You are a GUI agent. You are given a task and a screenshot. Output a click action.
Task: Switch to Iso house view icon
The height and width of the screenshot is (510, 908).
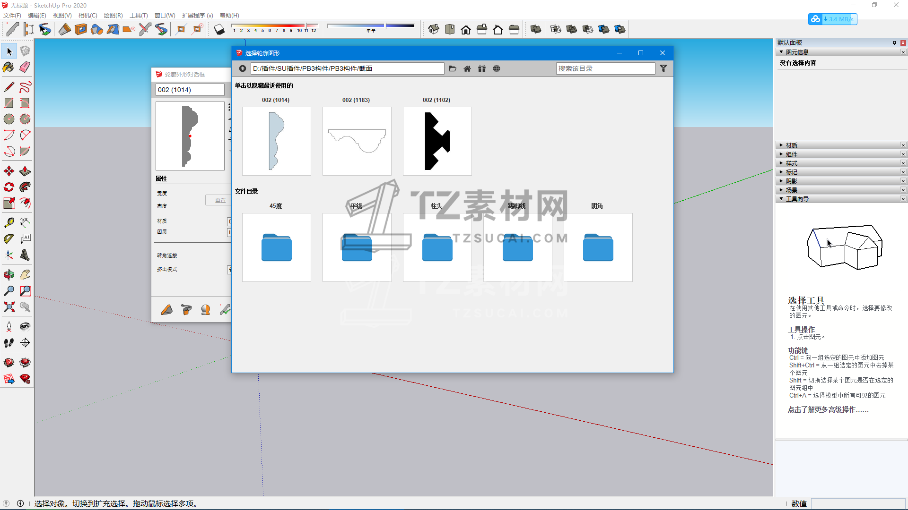coord(433,29)
